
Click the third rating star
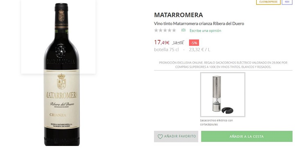(165, 30)
